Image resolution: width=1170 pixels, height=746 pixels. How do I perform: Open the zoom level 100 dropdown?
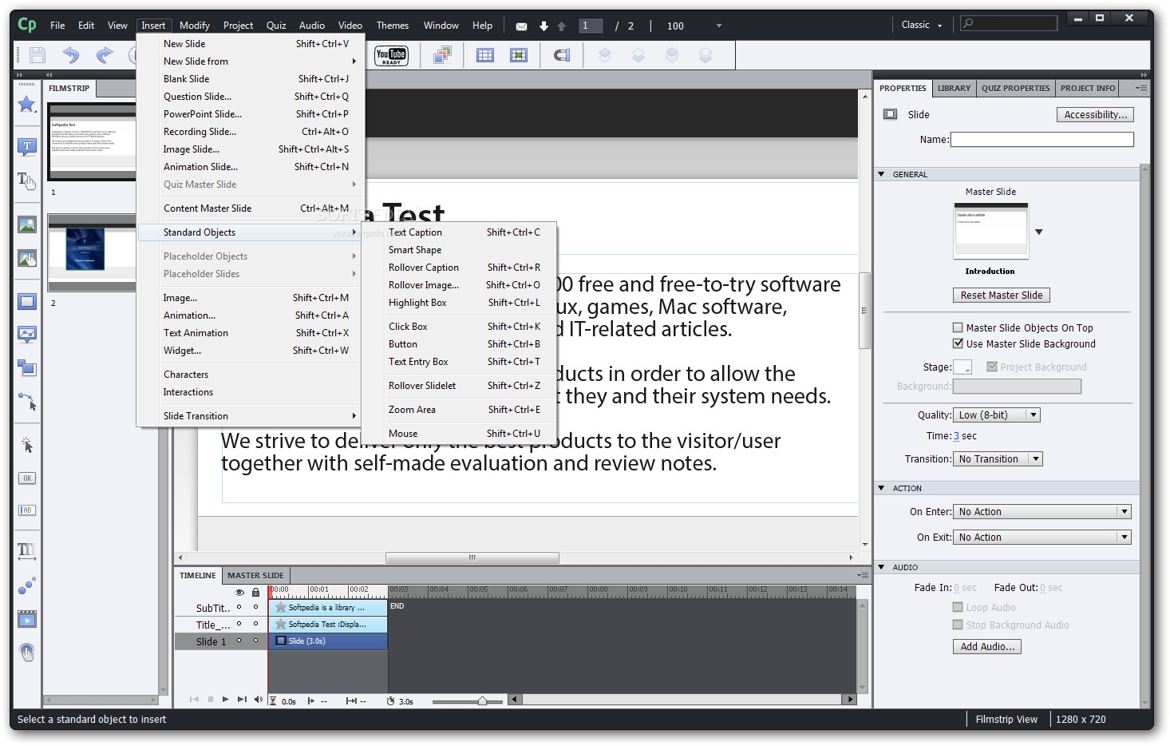tap(718, 26)
